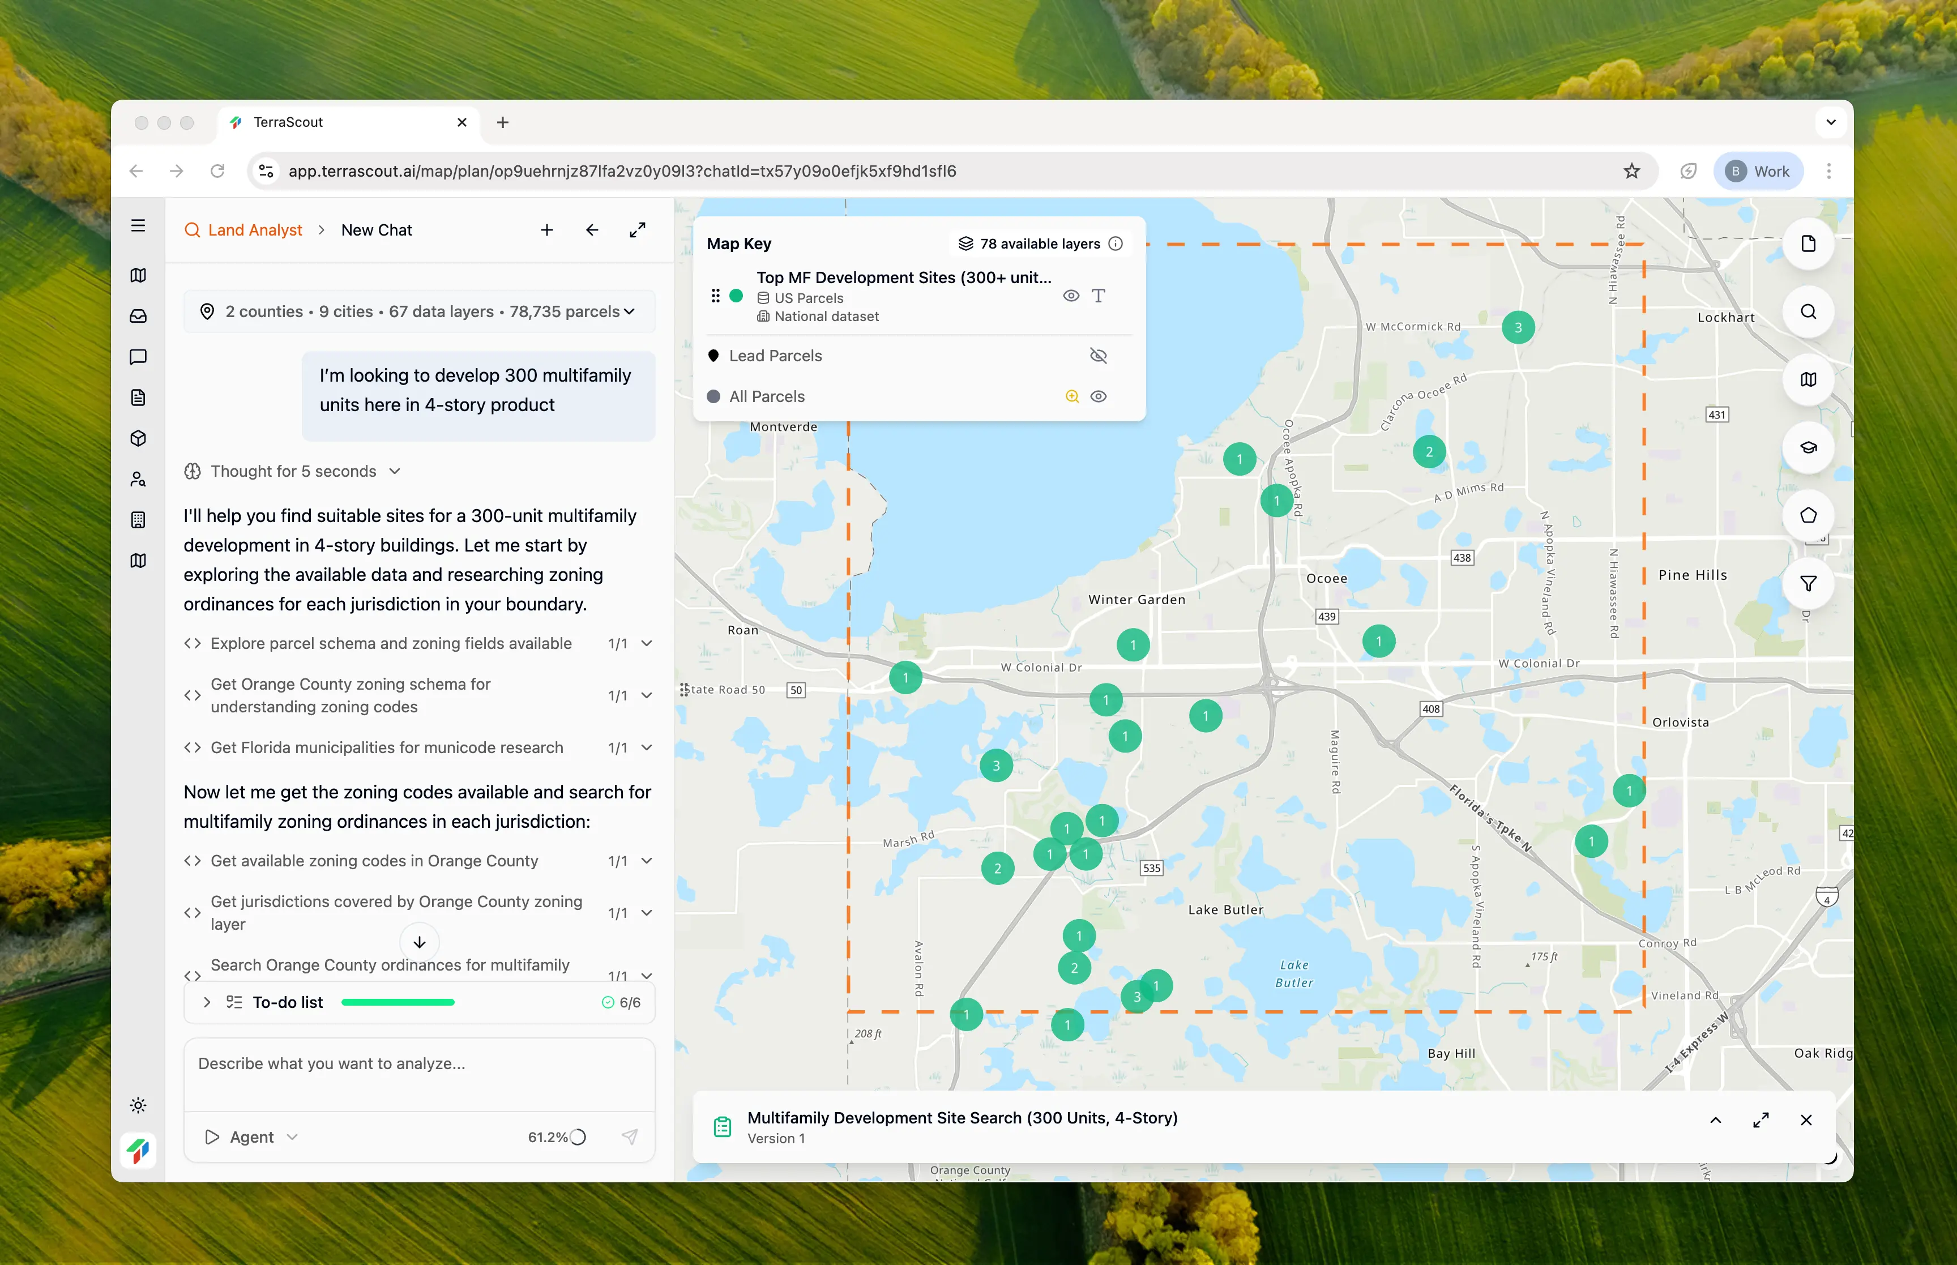Image resolution: width=1957 pixels, height=1265 pixels.
Task: Click the expand chat panel arrows icon
Action: click(x=637, y=230)
